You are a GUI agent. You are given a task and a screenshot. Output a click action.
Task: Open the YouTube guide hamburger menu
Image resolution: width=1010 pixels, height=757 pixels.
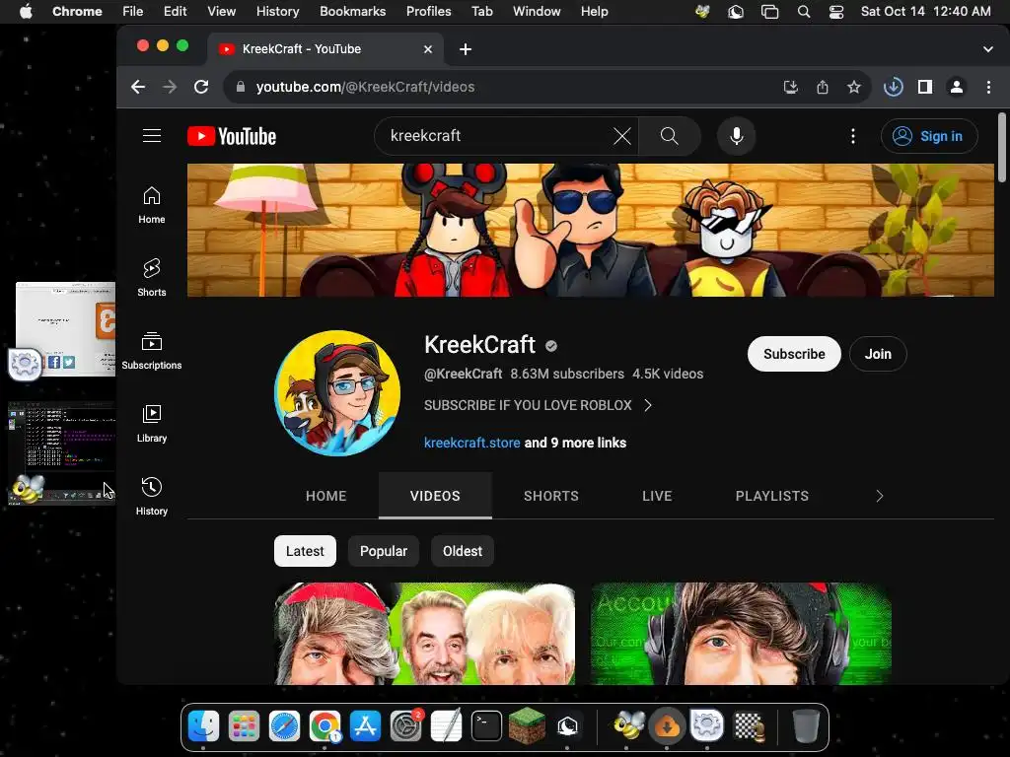152,136
